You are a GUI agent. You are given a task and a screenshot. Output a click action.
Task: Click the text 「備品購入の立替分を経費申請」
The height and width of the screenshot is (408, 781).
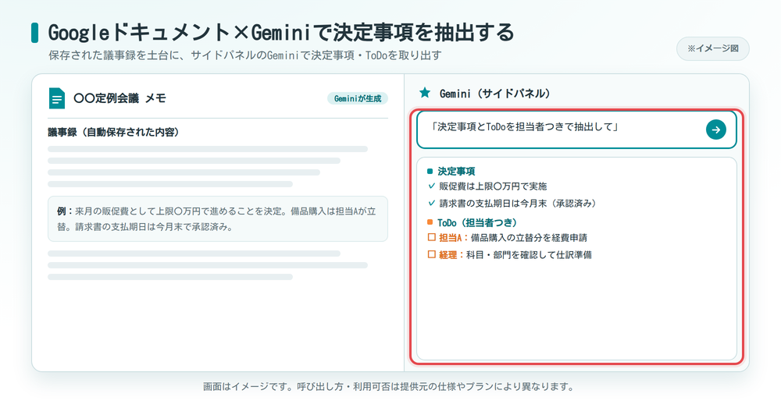click(529, 237)
